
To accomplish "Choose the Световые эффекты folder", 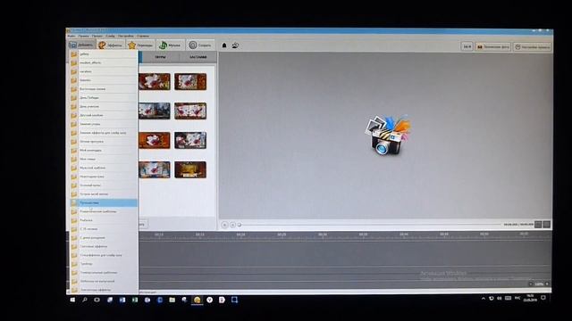I will [104, 246].
